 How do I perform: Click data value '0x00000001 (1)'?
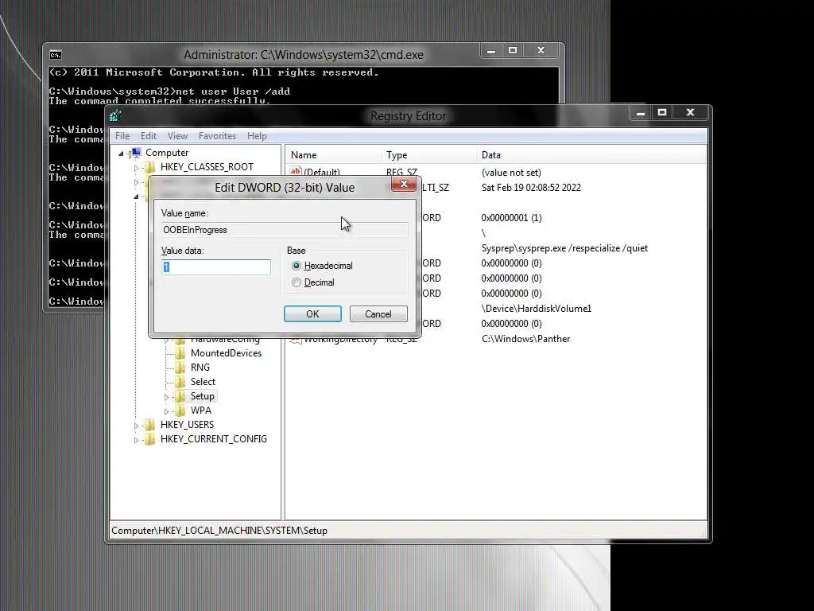tap(511, 218)
